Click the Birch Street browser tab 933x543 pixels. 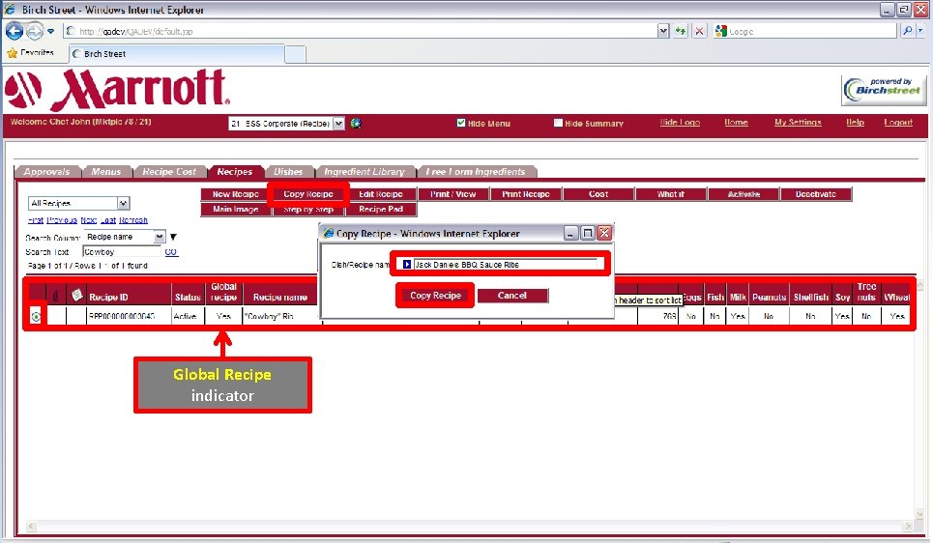click(176, 53)
